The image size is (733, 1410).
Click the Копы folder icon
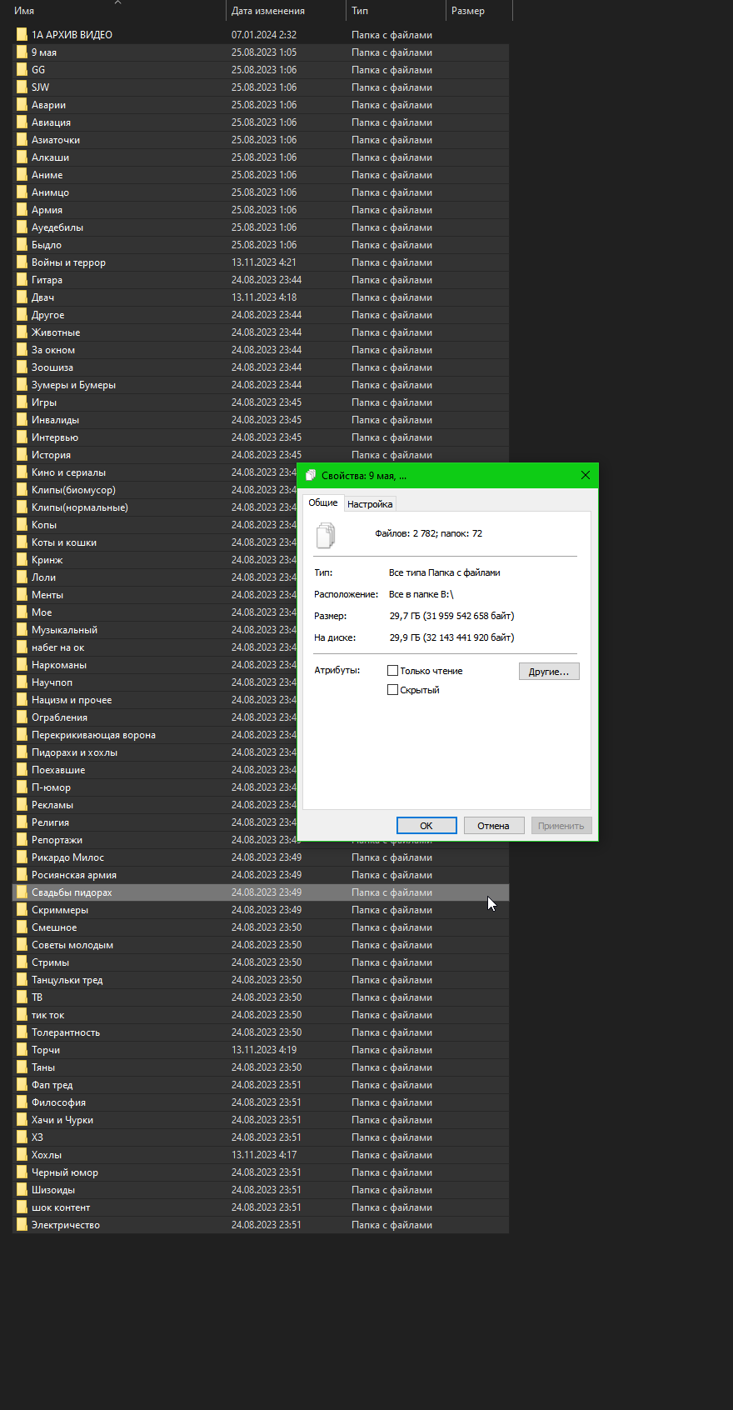(22, 525)
